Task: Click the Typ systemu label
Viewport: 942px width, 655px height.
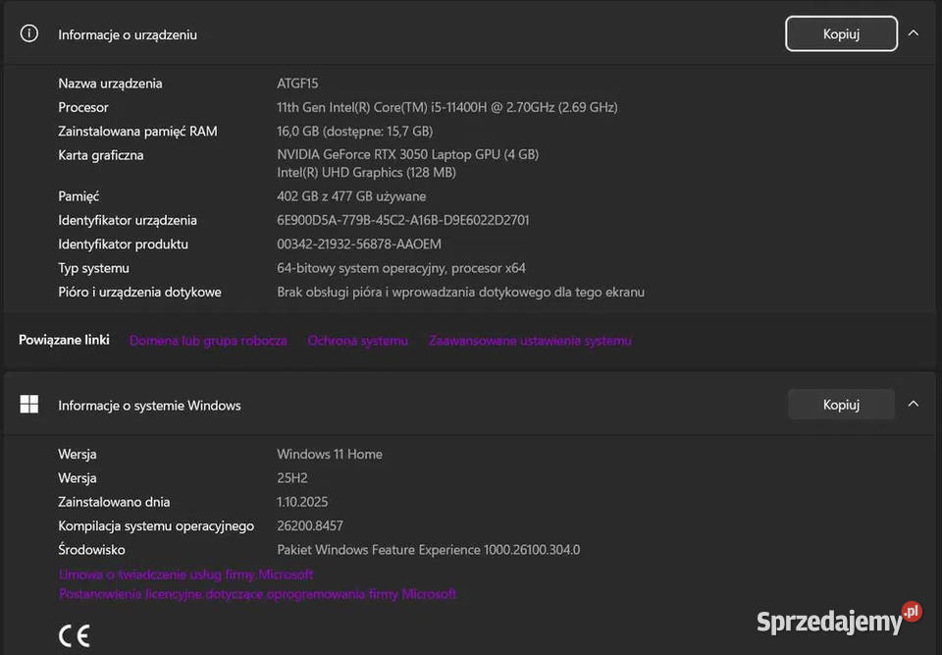Action: coord(94,268)
